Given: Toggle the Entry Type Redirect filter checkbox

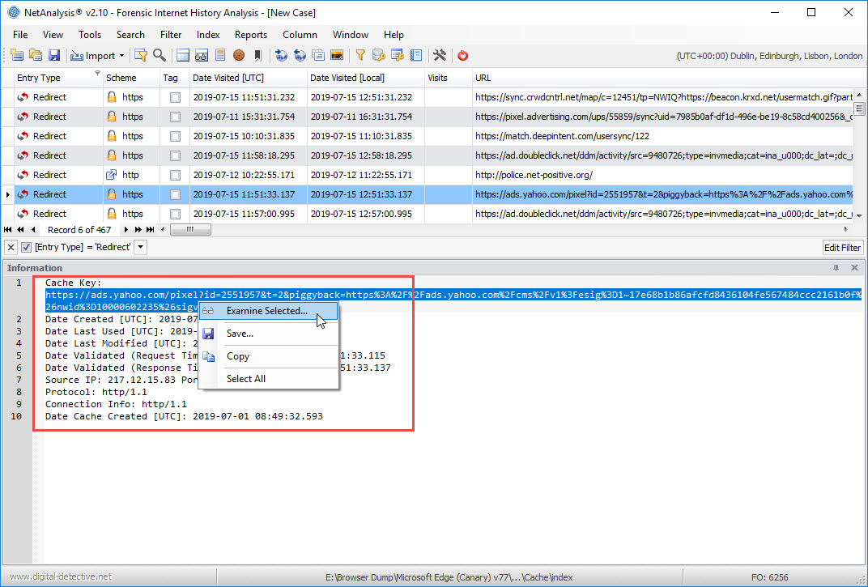Looking at the screenshot, I should coord(26,247).
